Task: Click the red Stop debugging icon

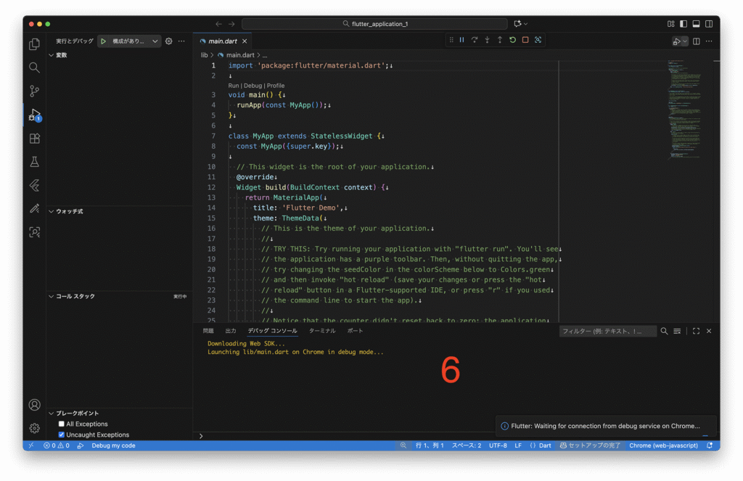Action: coord(525,40)
